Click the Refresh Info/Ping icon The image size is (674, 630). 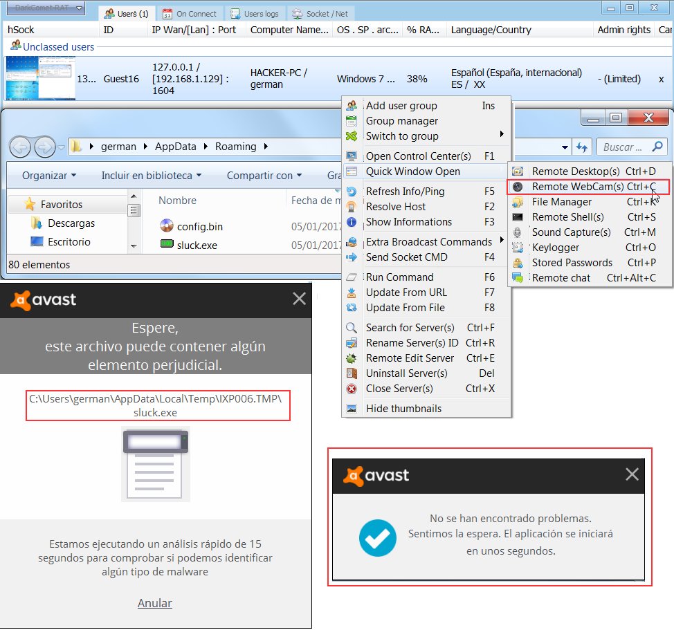click(x=352, y=192)
